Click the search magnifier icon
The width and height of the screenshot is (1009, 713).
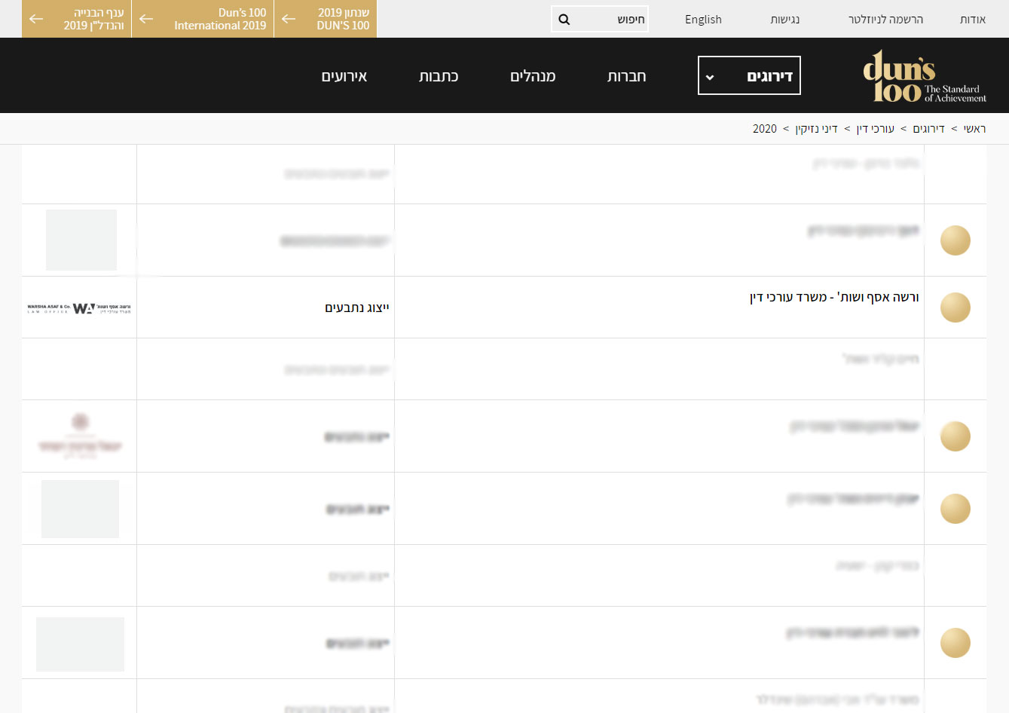coord(564,20)
